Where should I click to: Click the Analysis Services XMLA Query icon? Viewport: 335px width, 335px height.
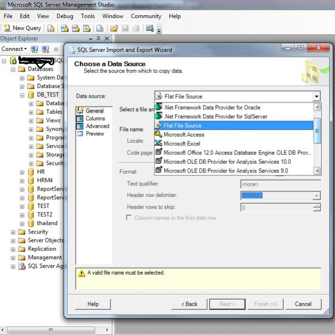tap(86, 28)
